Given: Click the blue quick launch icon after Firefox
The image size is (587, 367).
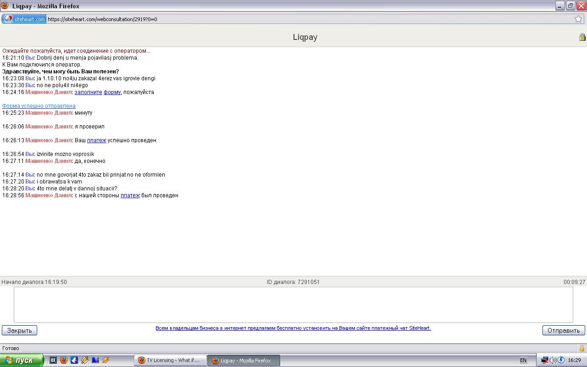Looking at the screenshot, I should 74,360.
